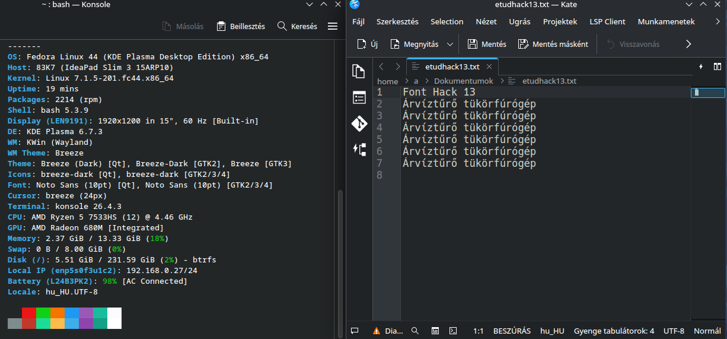Click the Új new document toolbar button
Viewport: 727px width, 339px height.
368,44
